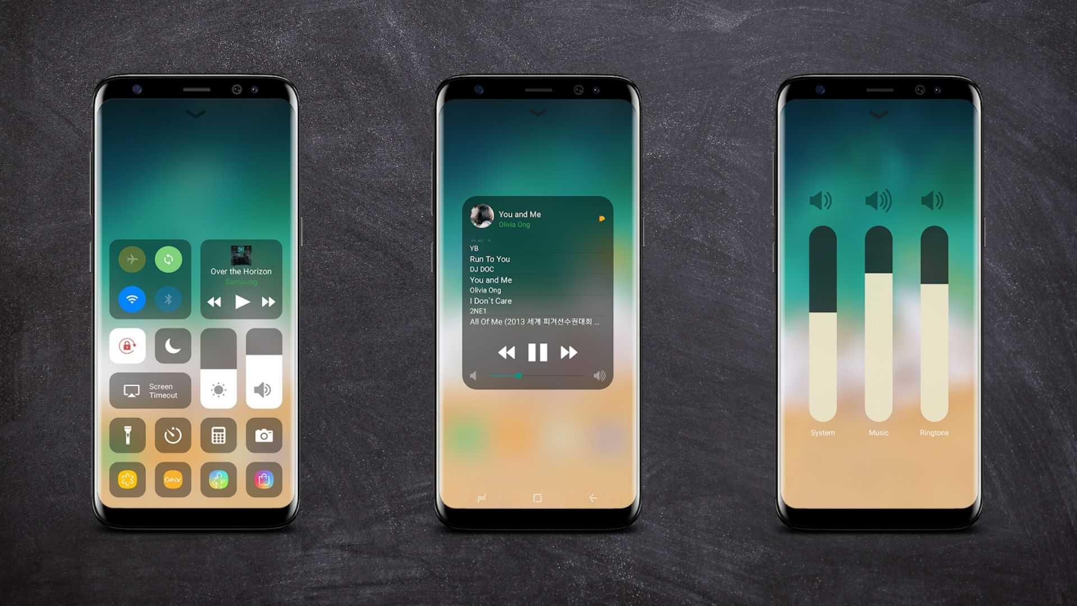
Task: Tap play button on Over the Horizon
Action: [243, 301]
